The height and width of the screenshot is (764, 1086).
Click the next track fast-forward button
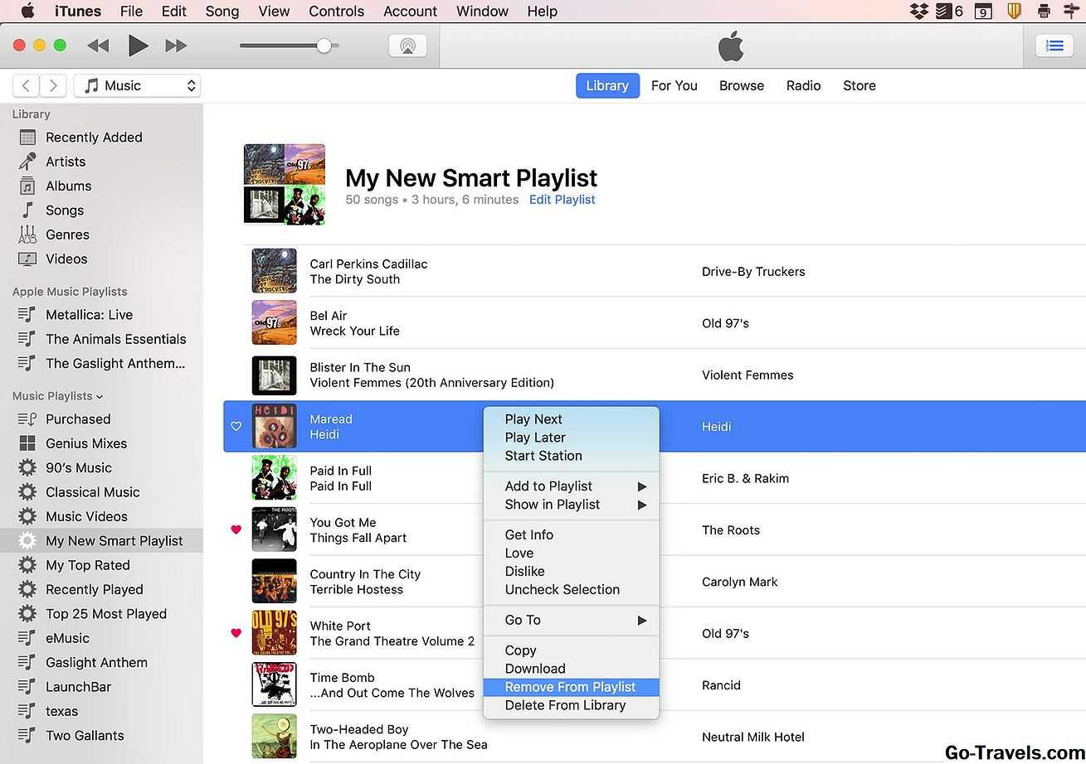pyautogui.click(x=176, y=46)
